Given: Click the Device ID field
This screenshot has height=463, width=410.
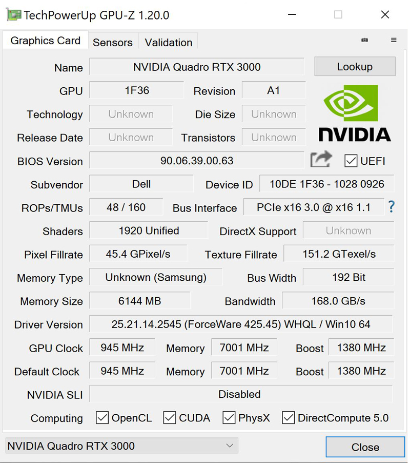Looking at the screenshot, I should coord(326,184).
